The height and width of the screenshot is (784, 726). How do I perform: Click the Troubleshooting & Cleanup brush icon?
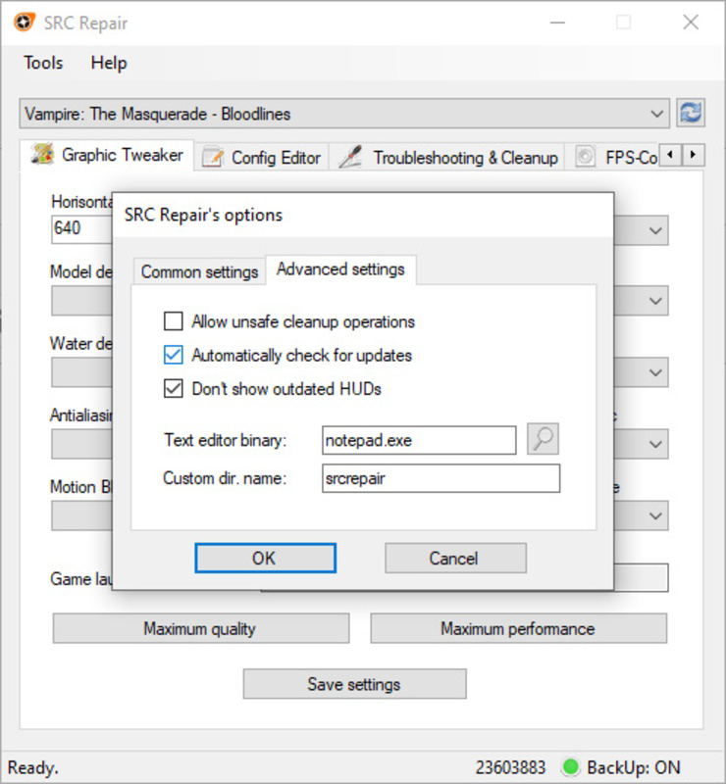pyautogui.click(x=350, y=157)
